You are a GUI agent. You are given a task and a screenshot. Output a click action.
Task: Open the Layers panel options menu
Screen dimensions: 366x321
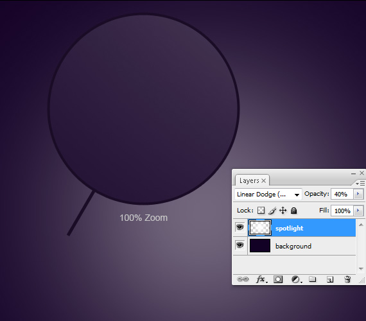pyautogui.click(x=360, y=183)
